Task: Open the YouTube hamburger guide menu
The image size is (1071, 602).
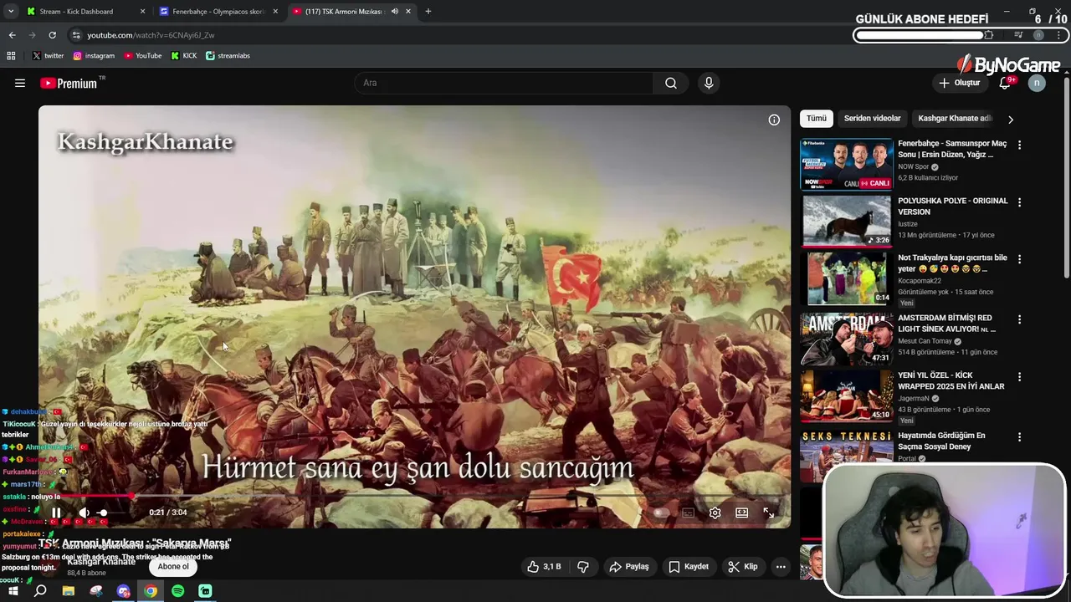Action: (x=20, y=83)
